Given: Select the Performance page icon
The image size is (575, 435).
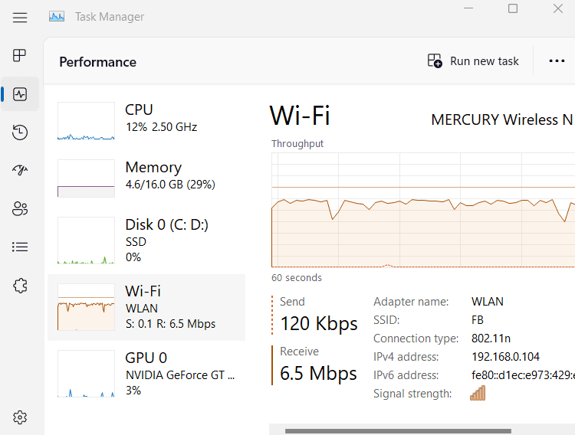Looking at the screenshot, I should [x=20, y=94].
